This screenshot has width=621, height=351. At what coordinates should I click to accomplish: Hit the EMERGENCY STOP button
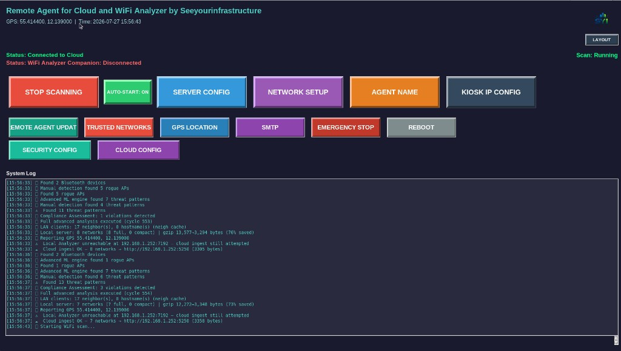pos(346,127)
